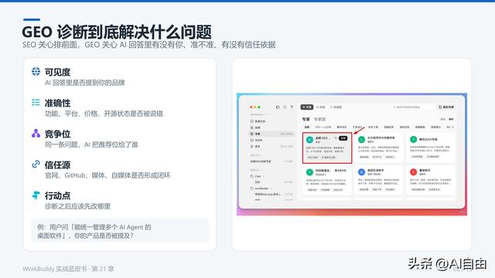495x278 pixels.
Task: Select the dark 专家 pill tab in top bar
Action: point(307,107)
